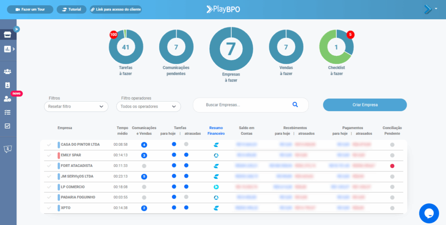Select the Tarefas à fazer donut chart
The height and width of the screenshot is (225, 446).
click(x=126, y=47)
